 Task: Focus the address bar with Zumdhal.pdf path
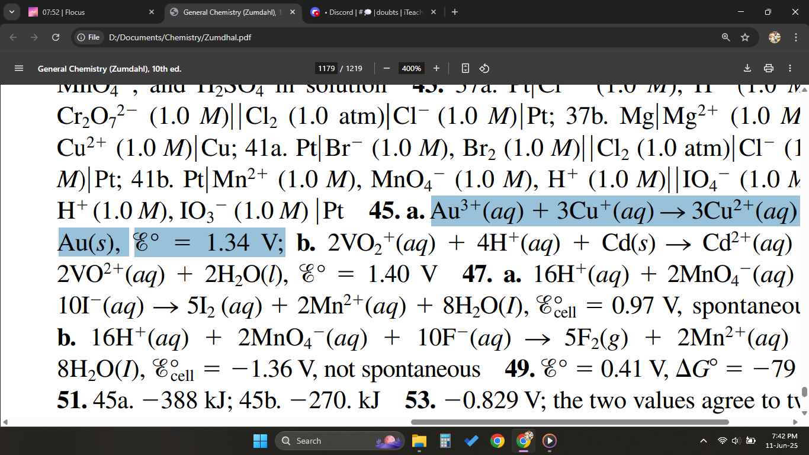[x=409, y=37]
